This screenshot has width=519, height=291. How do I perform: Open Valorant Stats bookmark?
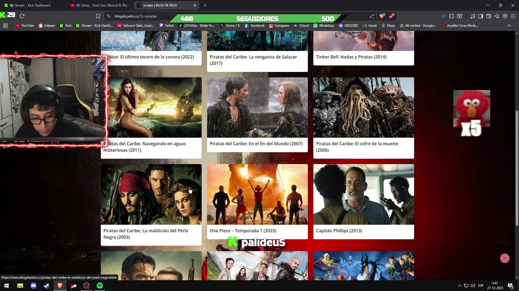[x=136, y=25]
